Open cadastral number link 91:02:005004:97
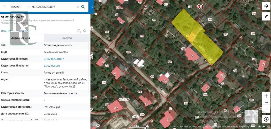Screen dimensions: 271x129 click(x=54, y=59)
